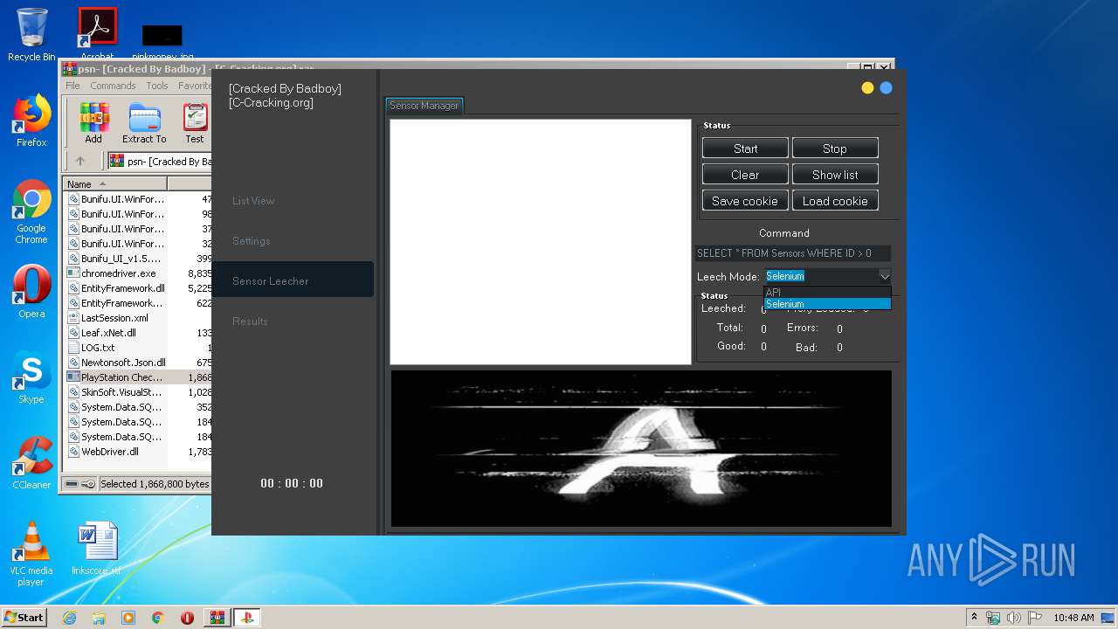Click the WinRAR Test toolbar icon
The image size is (1118, 629).
point(195,123)
